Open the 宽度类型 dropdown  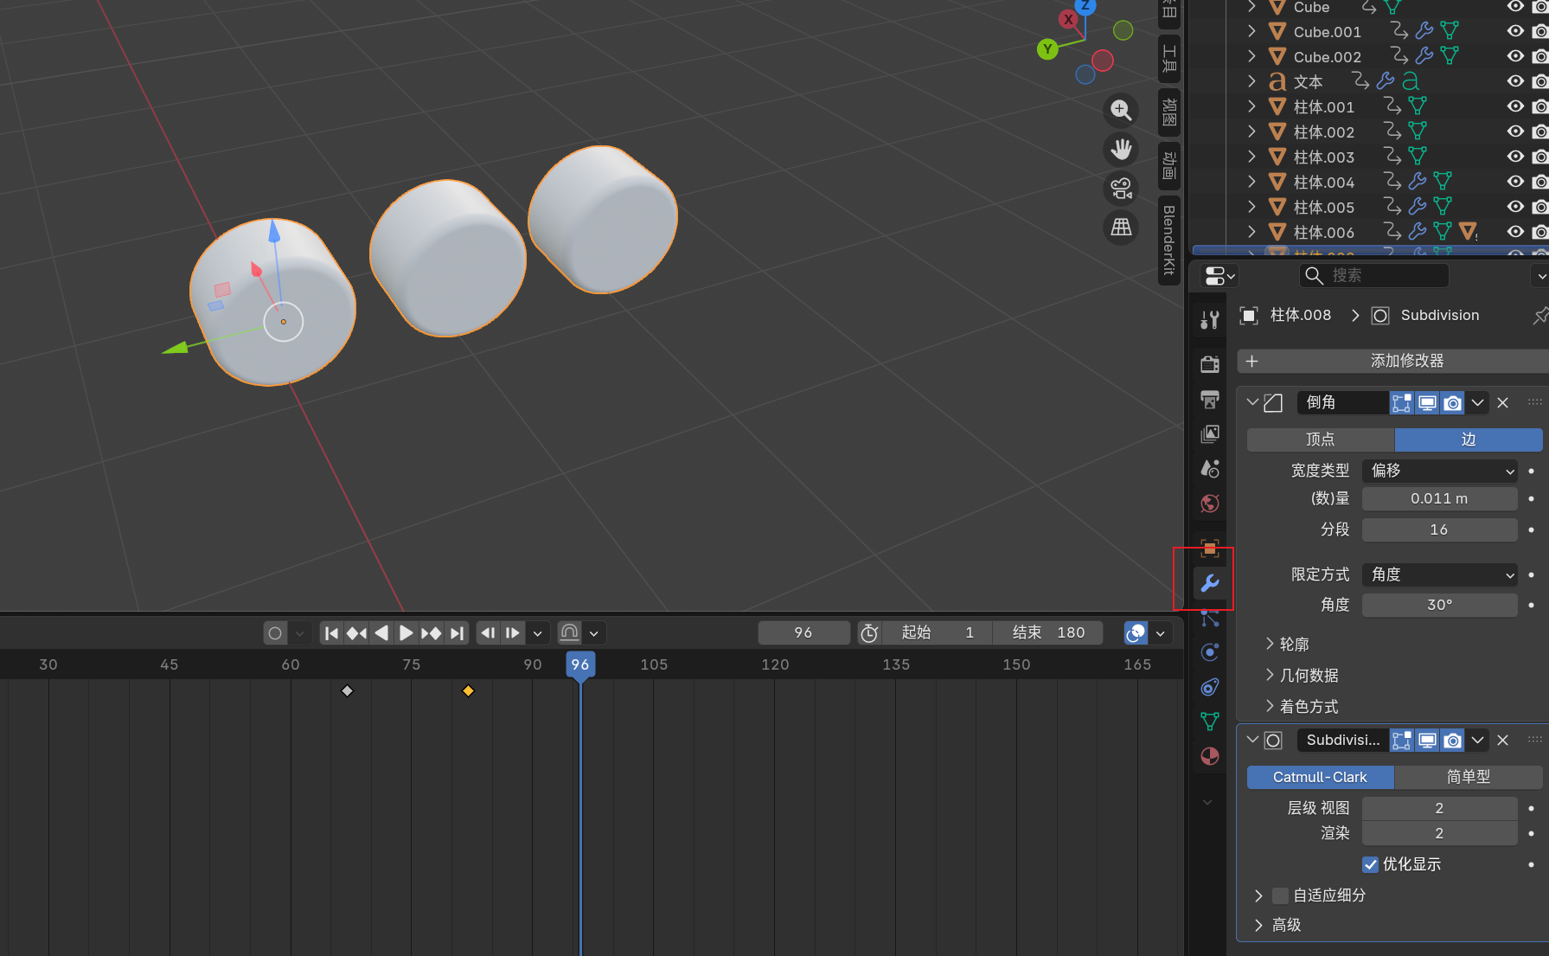[x=1439, y=471]
